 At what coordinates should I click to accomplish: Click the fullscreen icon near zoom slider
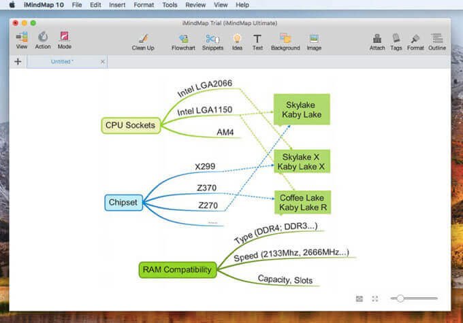click(x=375, y=299)
